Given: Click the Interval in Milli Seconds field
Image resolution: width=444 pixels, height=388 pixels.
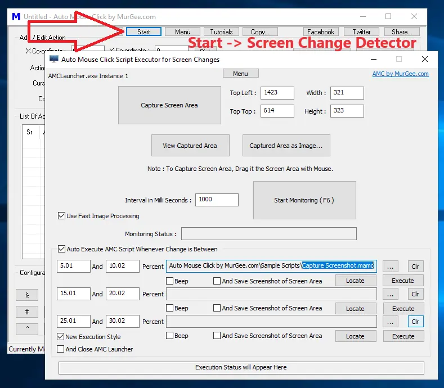Looking at the screenshot, I should coord(217,200).
